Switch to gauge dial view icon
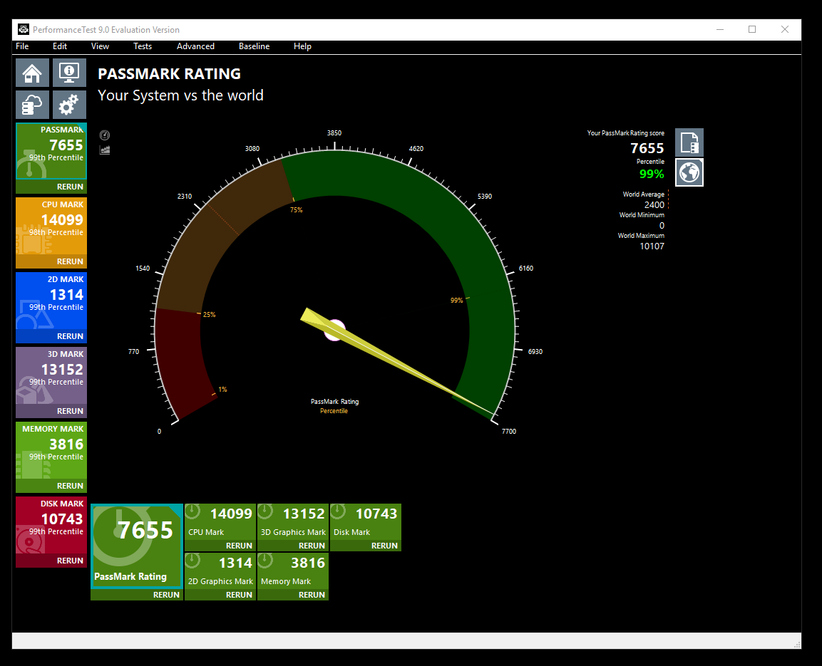The width and height of the screenshot is (822, 666). tap(105, 135)
